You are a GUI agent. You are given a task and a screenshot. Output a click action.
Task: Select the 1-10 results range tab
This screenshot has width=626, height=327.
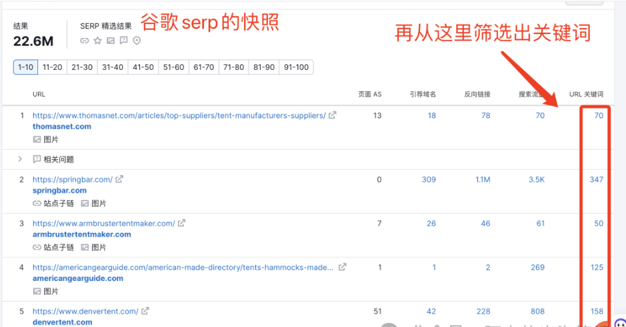[x=25, y=67]
